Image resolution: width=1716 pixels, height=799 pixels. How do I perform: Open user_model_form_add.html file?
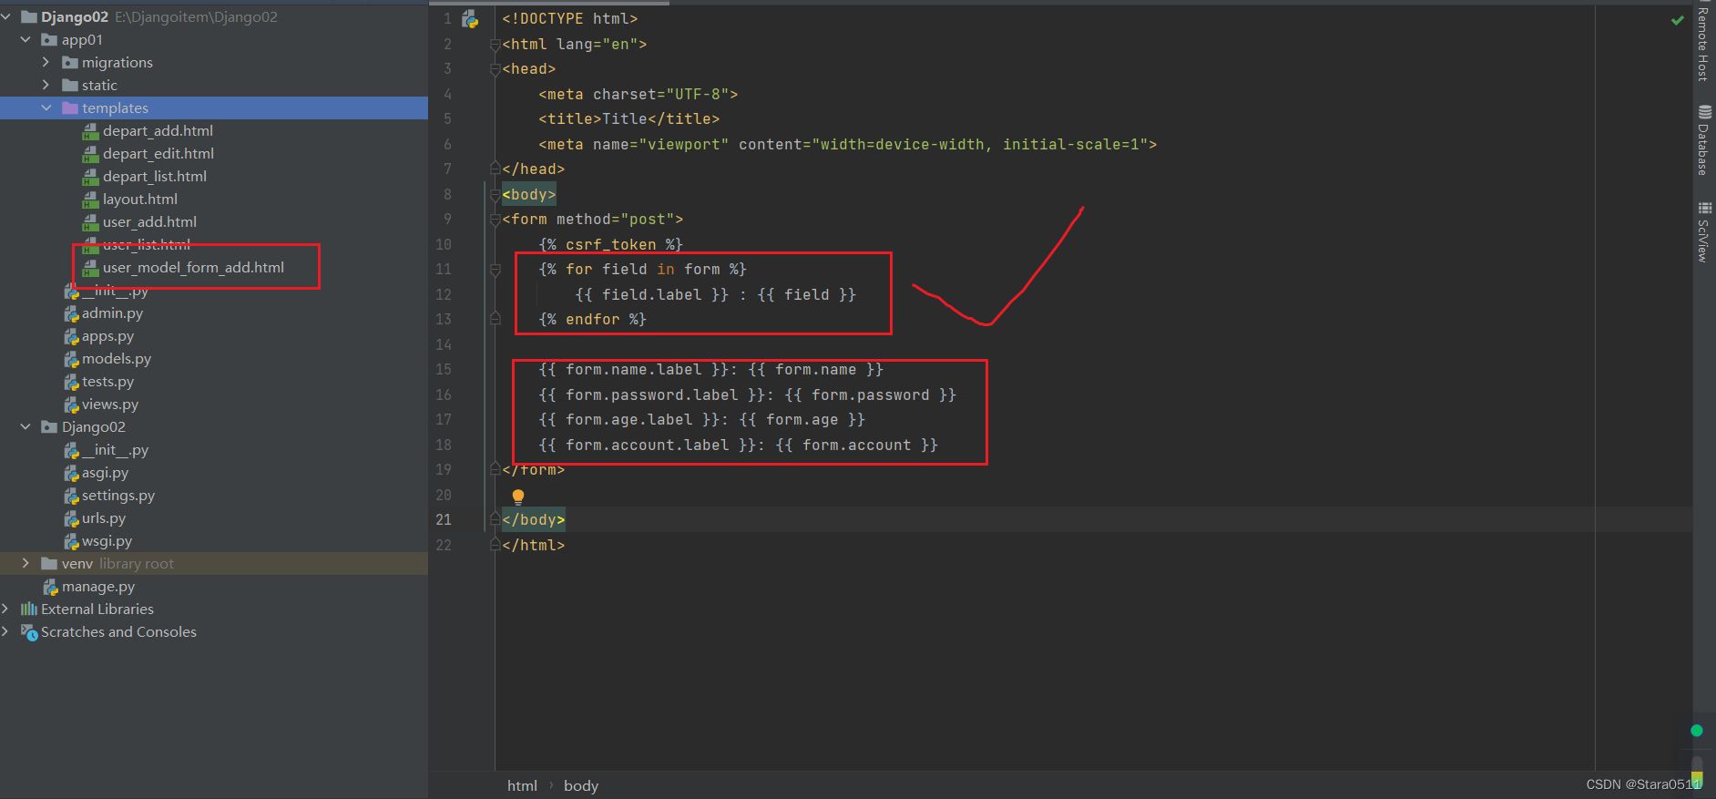[193, 267]
